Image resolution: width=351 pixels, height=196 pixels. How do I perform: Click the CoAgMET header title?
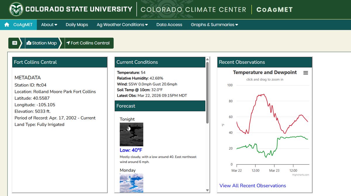coord(274,10)
